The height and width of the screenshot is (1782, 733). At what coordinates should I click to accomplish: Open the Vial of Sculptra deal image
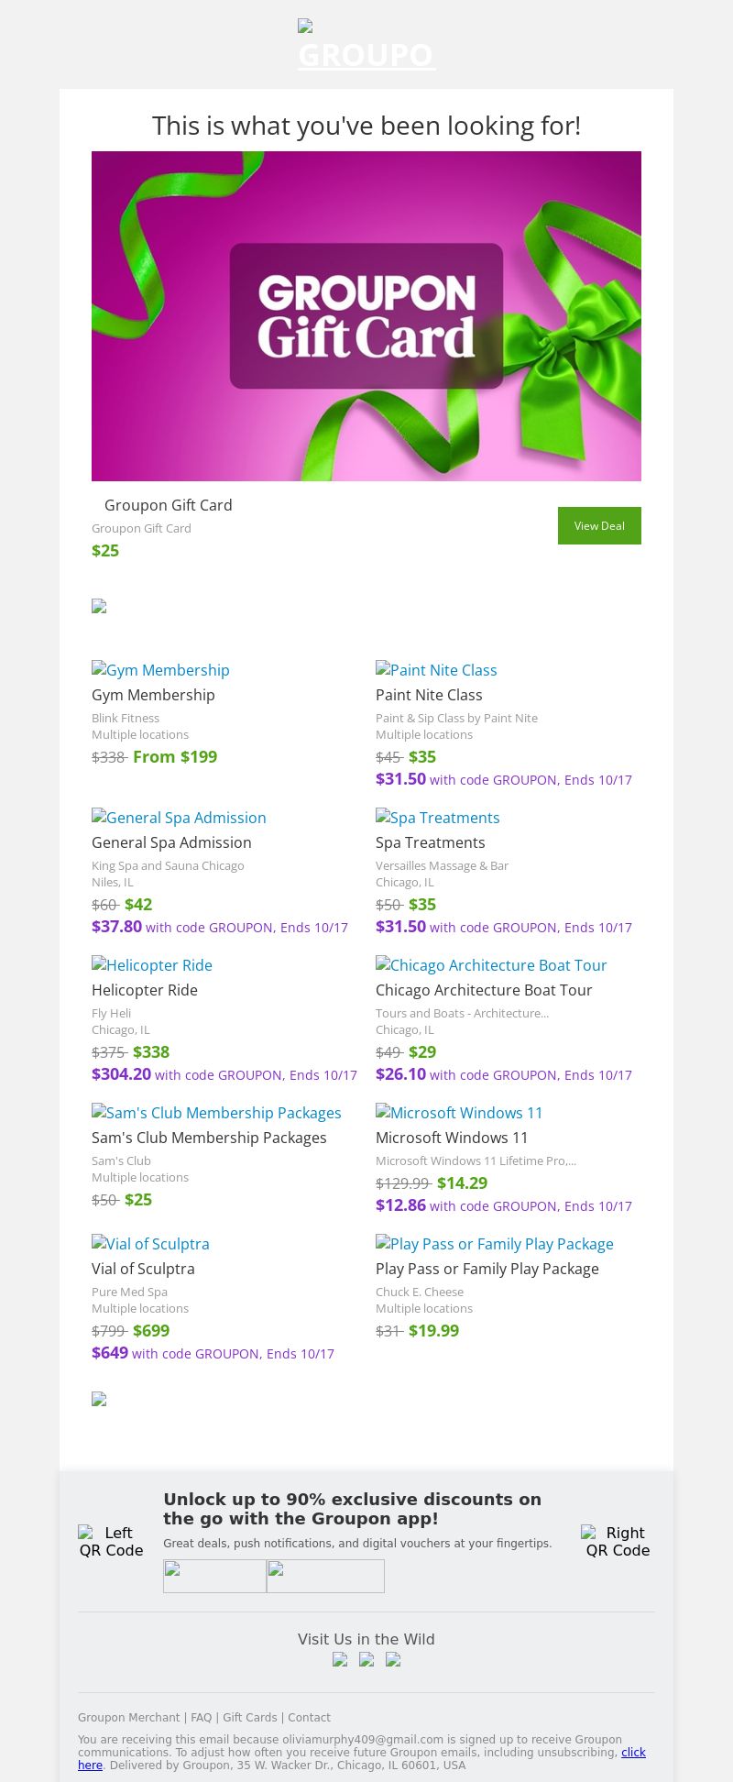pyautogui.click(x=151, y=1244)
